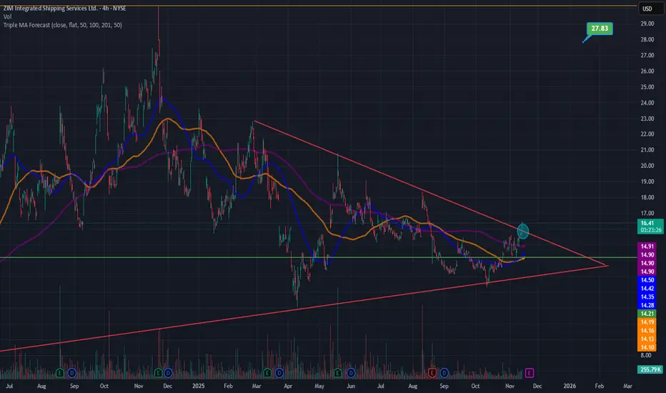The height and width of the screenshot is (393, 666).
Task: Click the green earnings E marker near Sep 2024
Action: (59, 373)
